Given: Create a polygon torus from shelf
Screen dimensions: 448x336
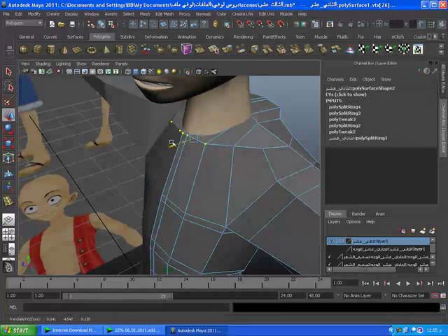Looking at the screenshot, I should (92, 50).
